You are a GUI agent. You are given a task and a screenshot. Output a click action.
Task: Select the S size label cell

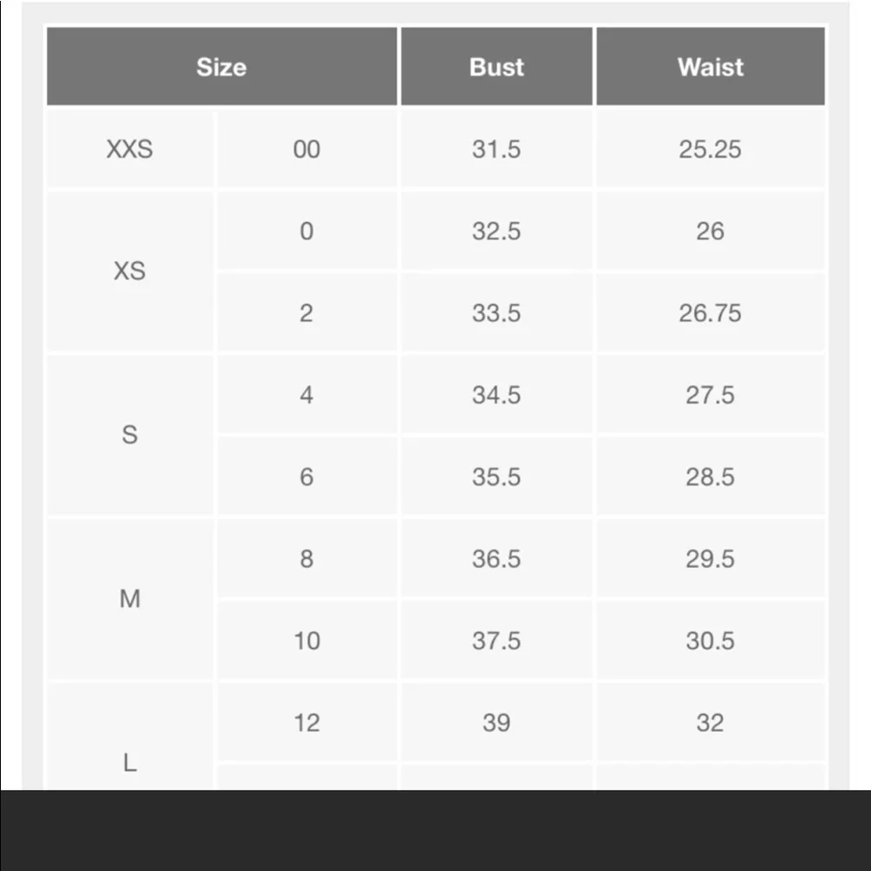point(130,435)
